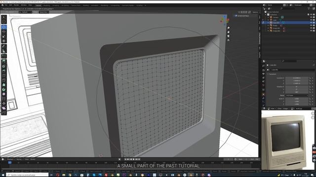Select the Bevel tool
Image resolution: width=316 pixels, height=177 pixels.
[x=4, y=71]
